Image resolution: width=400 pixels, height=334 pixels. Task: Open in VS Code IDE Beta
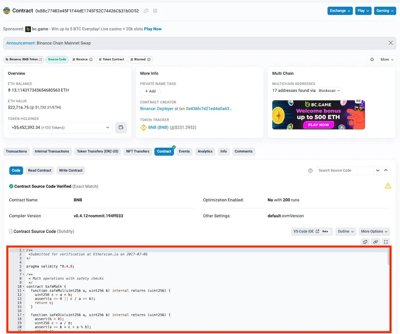(x=311, y=231)
